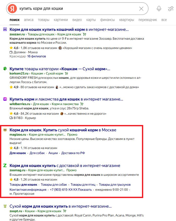Click the korkom23 paw favicon

(x=5, y=69)
